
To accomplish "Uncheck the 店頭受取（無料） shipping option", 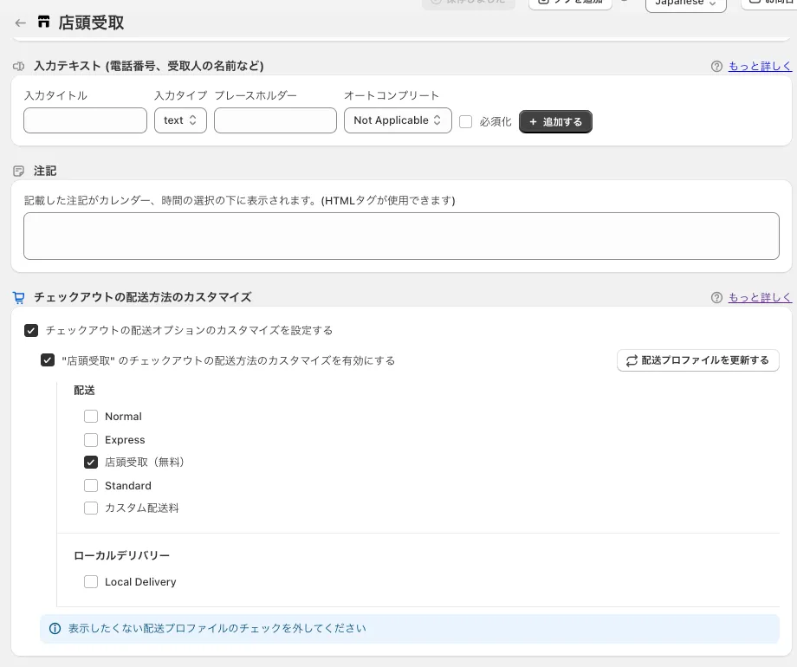I will coord(91,463).
